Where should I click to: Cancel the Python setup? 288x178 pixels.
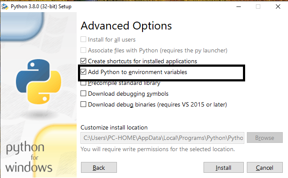(x=264, y=168)
